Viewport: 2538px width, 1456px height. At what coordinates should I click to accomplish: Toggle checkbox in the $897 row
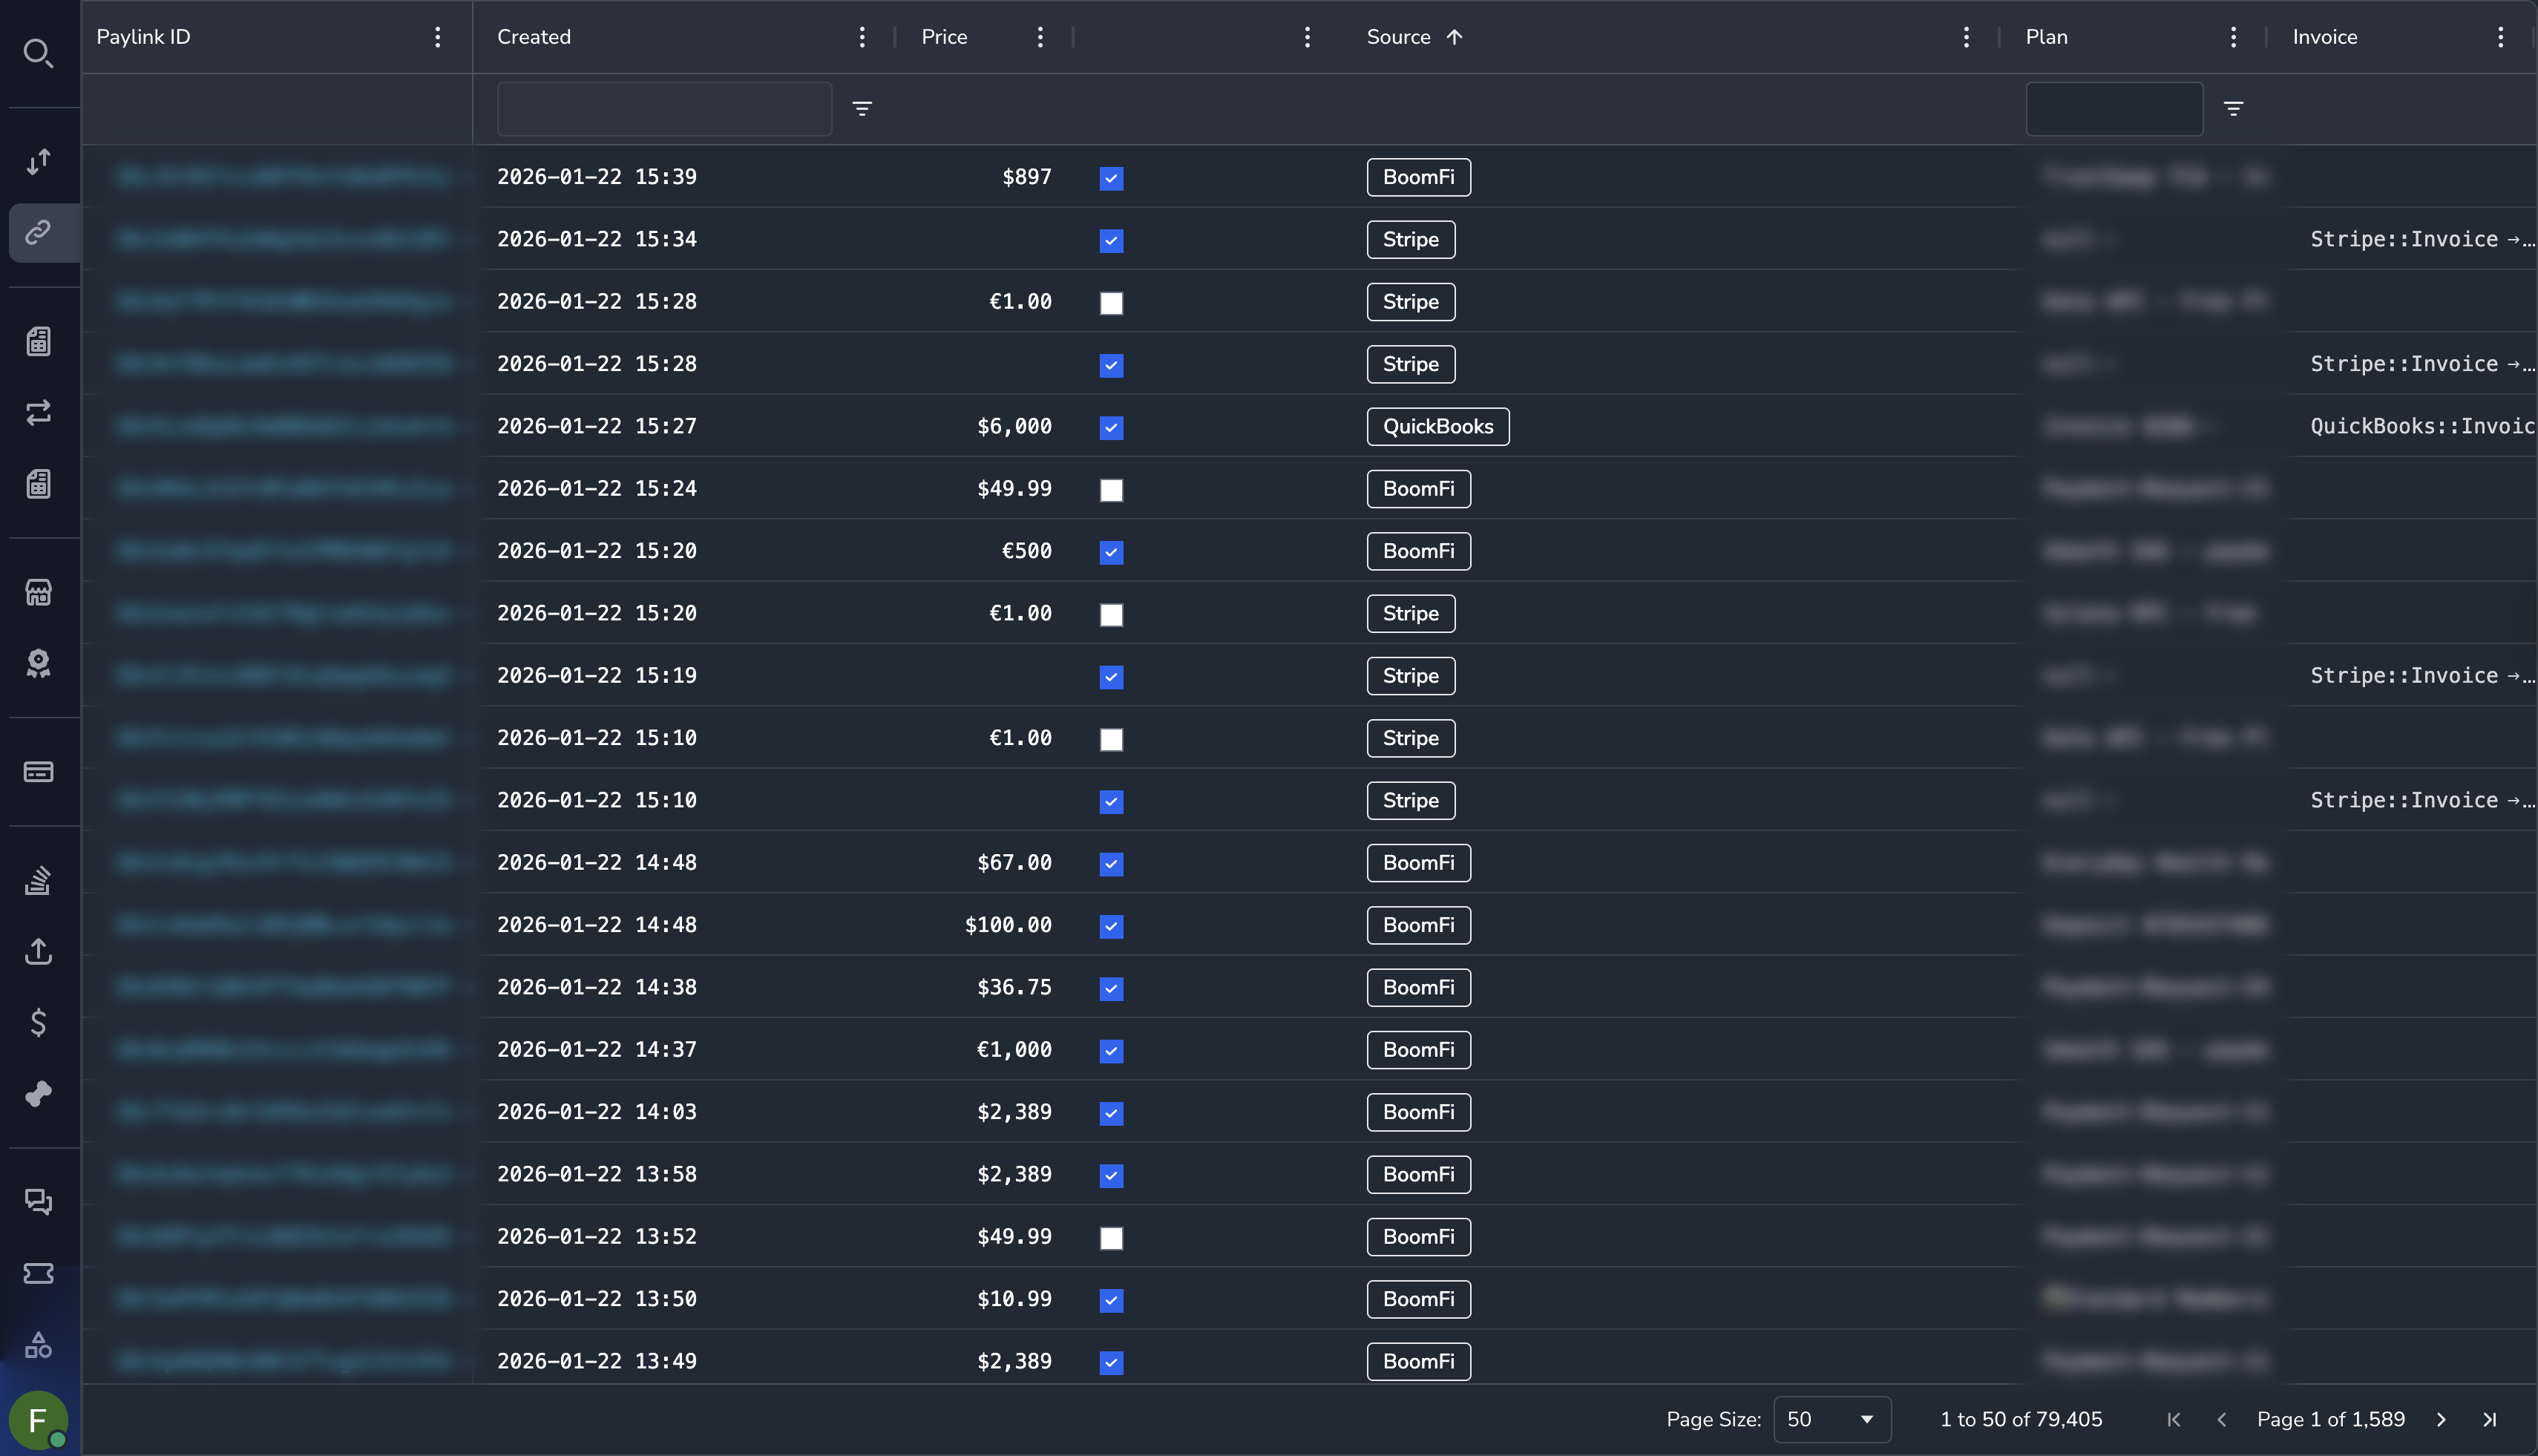coord(1111,178)
